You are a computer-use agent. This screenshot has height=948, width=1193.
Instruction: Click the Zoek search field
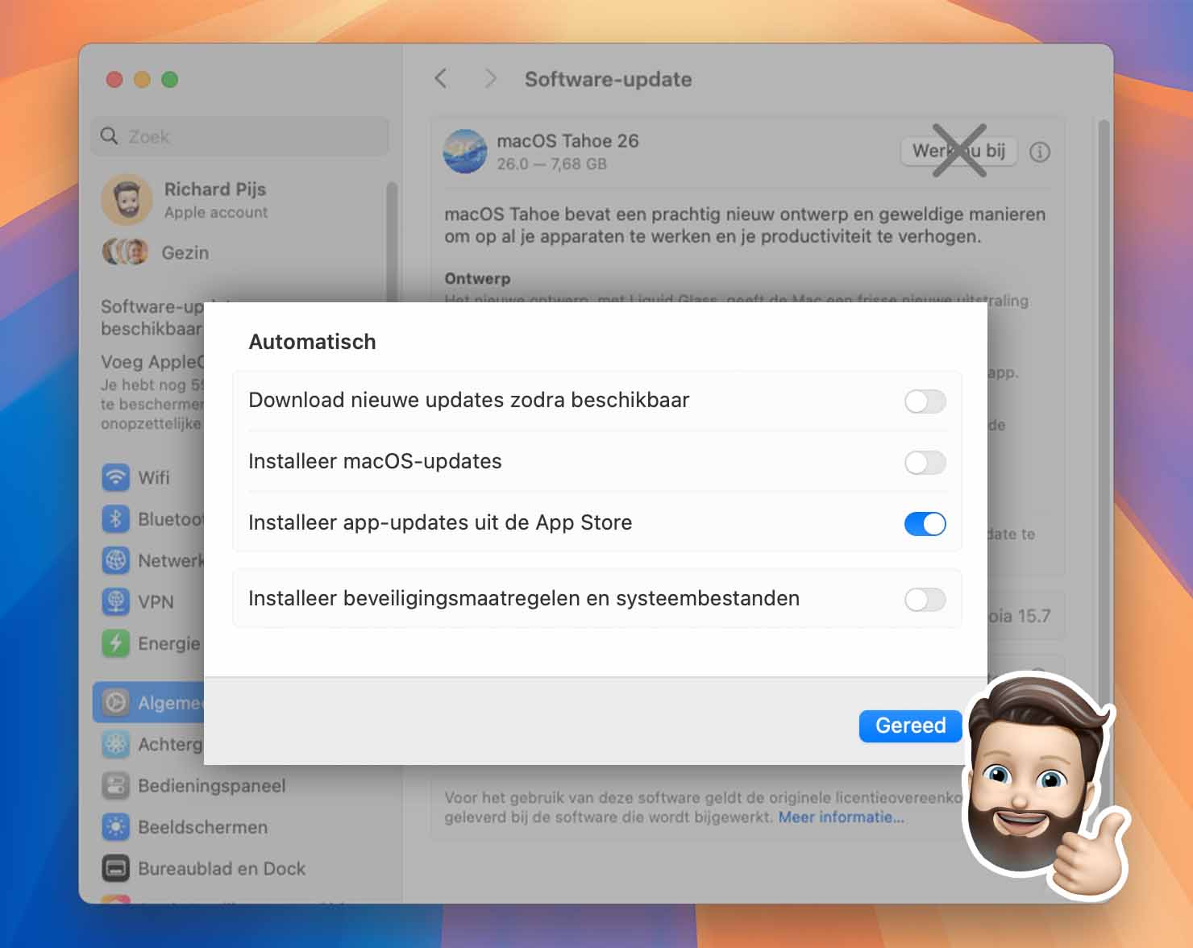(x=240, y=136)
